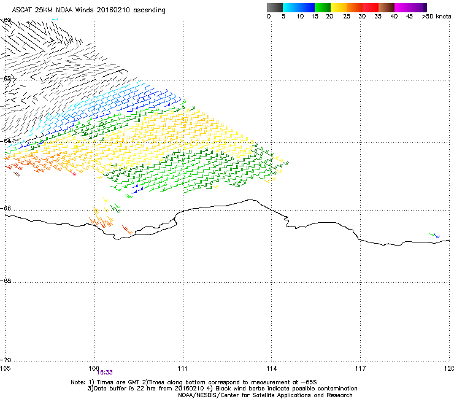The image size is (454, 399).
Task: Click the '>50 knots' legend label
Action: [x=436, y=16]
